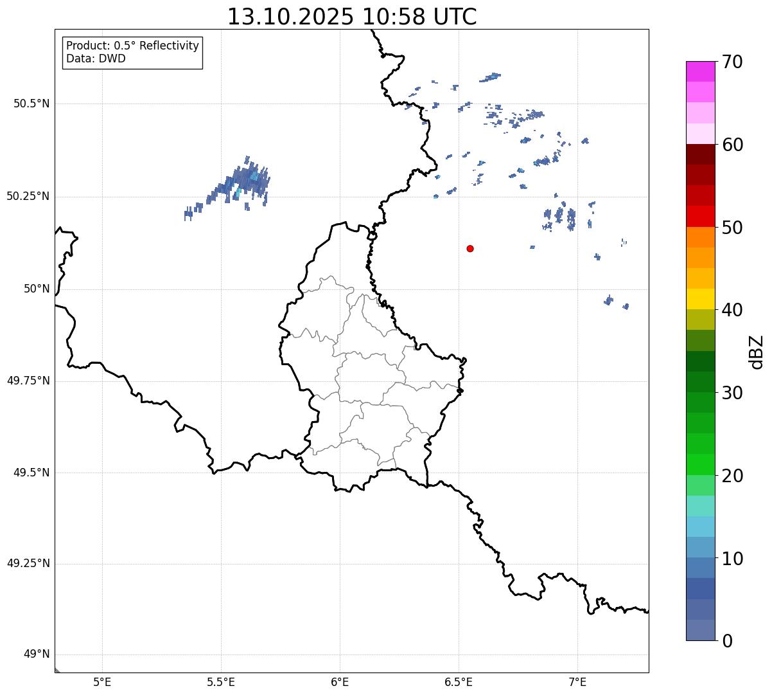Click the yellow colorbar segment at 40
Screen dimensions: 772x695
pos(700,299)
